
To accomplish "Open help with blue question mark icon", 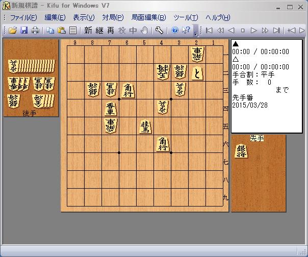I will click(175, 30).
